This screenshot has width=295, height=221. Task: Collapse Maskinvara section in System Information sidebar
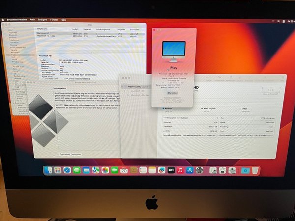pyautogui.click(x=4, y=28)
